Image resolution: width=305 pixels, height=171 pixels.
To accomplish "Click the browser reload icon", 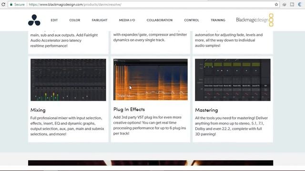I will pos(3,4).
